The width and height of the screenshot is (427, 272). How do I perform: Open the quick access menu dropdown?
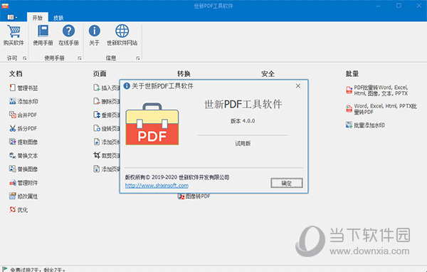(12, 17)
